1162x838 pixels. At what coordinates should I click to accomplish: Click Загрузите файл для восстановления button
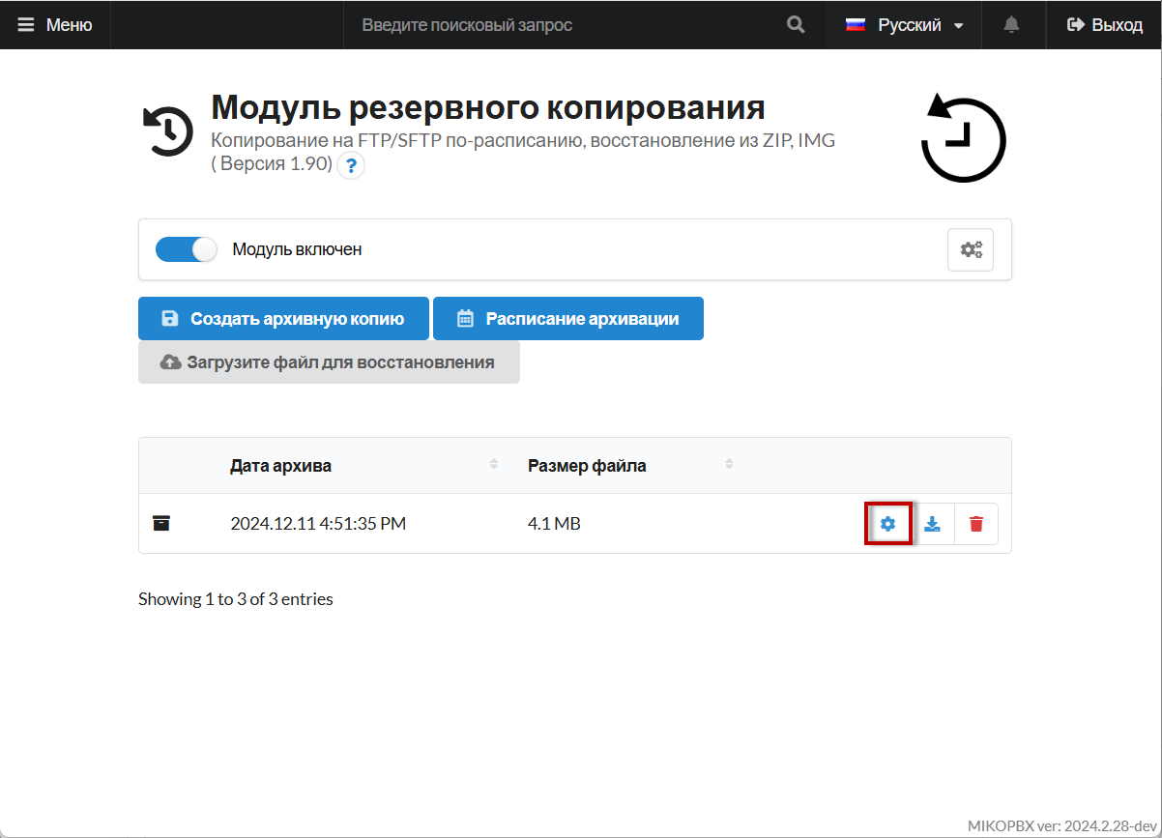(329, 362)
